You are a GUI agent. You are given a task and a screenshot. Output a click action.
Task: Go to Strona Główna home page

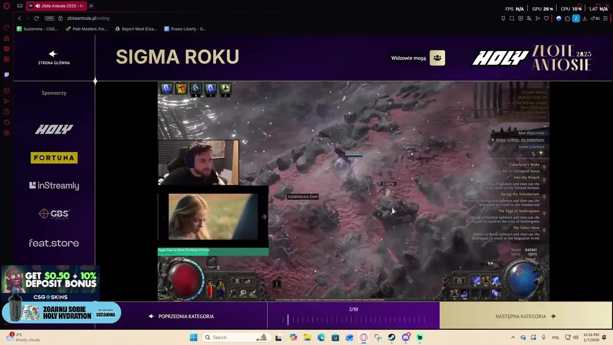tap(54, 57)
